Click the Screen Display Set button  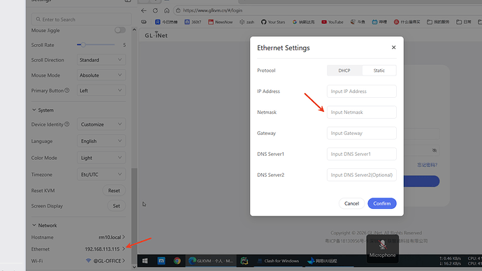(116, 206)
